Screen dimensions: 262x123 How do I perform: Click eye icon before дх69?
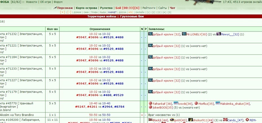point(172,120)
